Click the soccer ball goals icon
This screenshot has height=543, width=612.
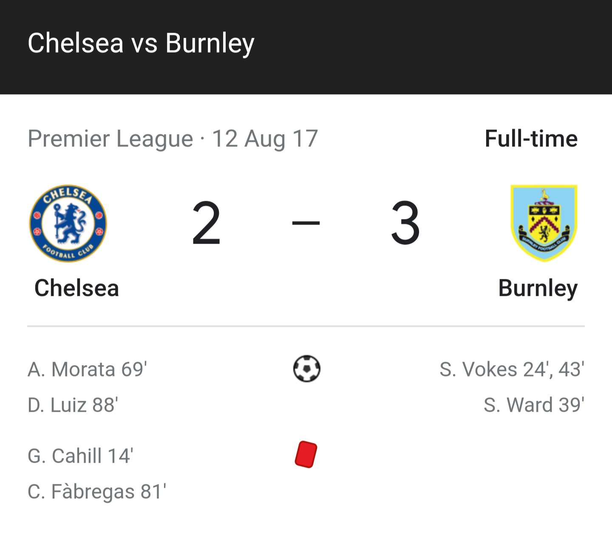[x=306, y=369]
